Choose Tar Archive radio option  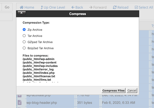pyautogui.click(x=24, y=36)
